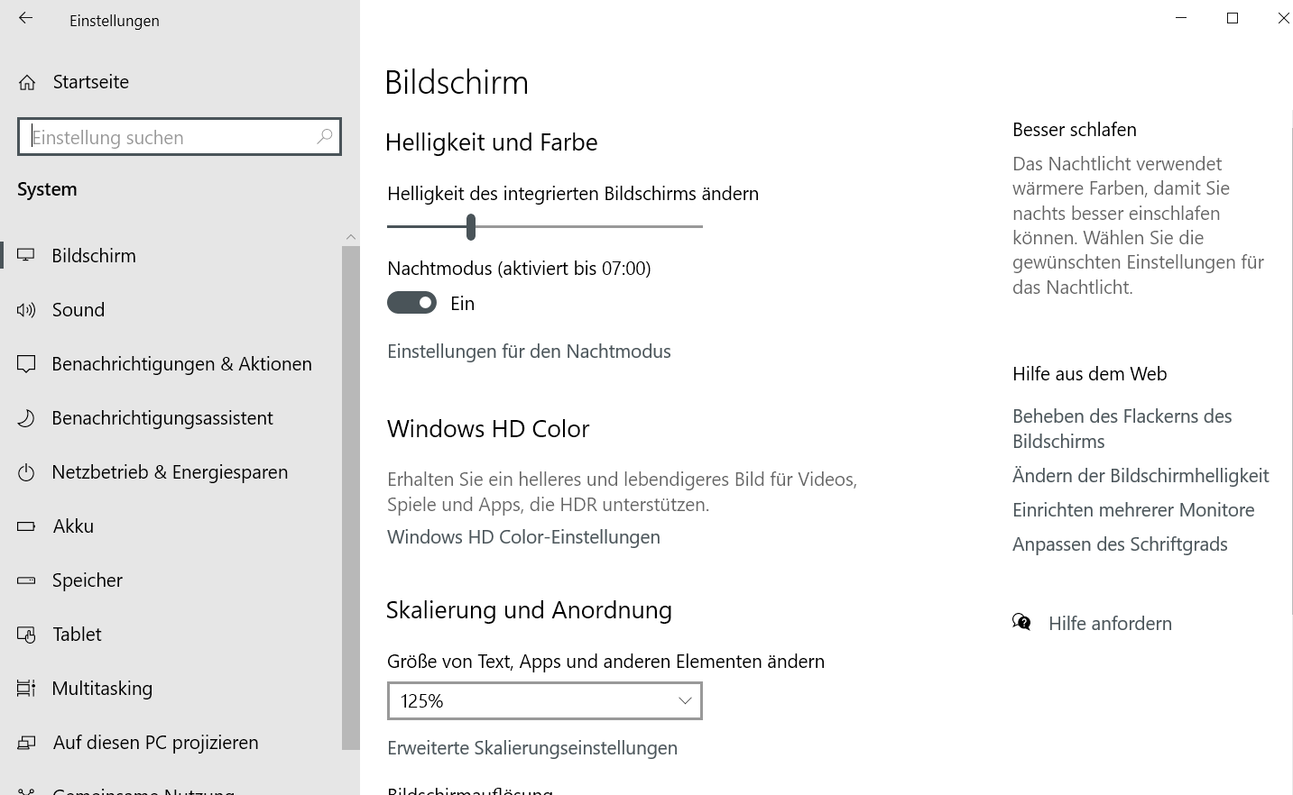Turn off the Nachtmodus toggle
1293x795 pixels.
(411, 303)
